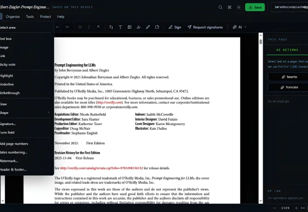The image size is (308, 212).
Task: Select the Insert image tool icon
Action: 130,27
